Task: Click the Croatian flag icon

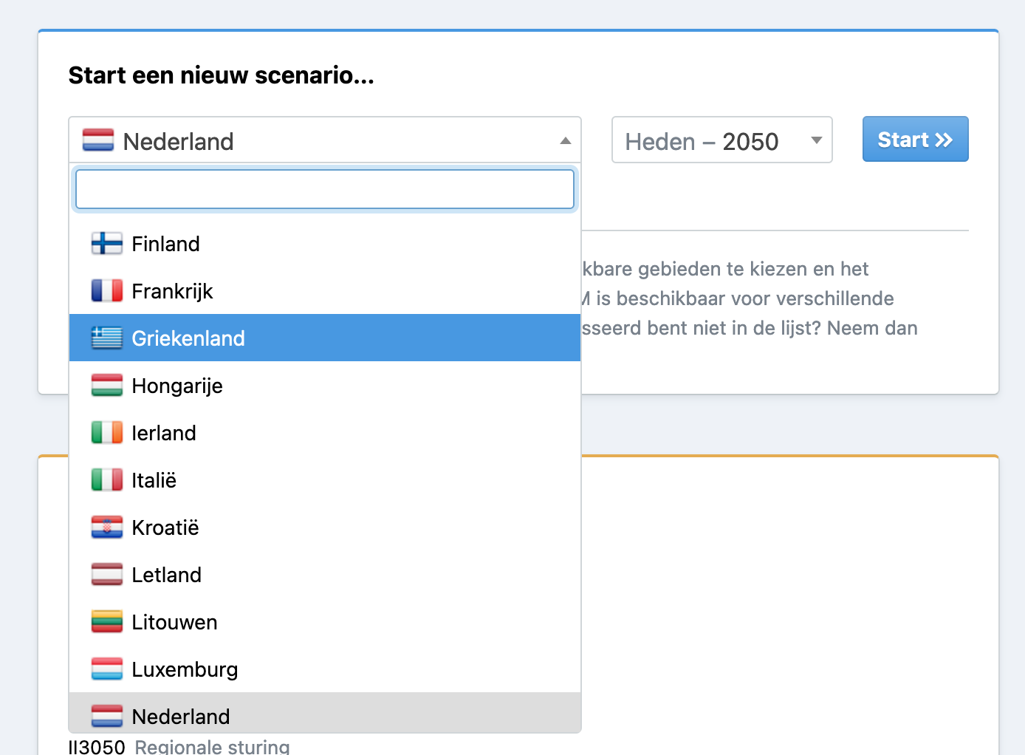Action: pos(107,527)
